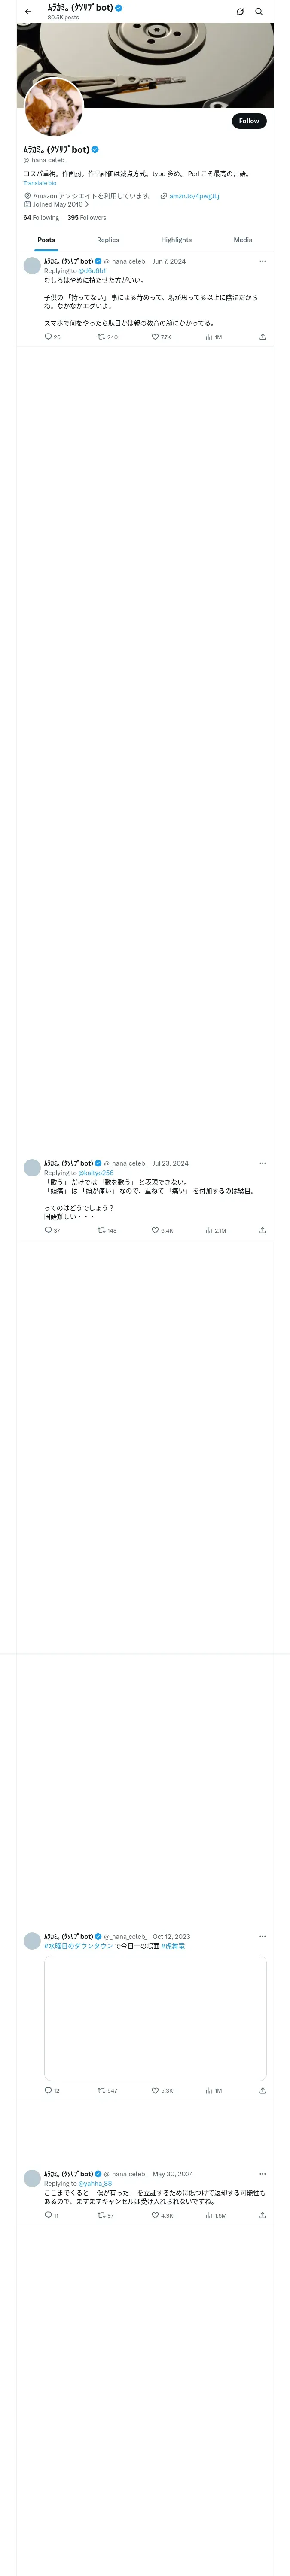Click the search magnifier icon in header
The height and width of the screenshot is (2576, 290).
[x=259, y=12]
